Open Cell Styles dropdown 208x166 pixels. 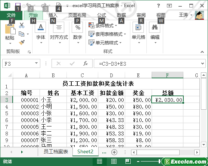(105, 43)
